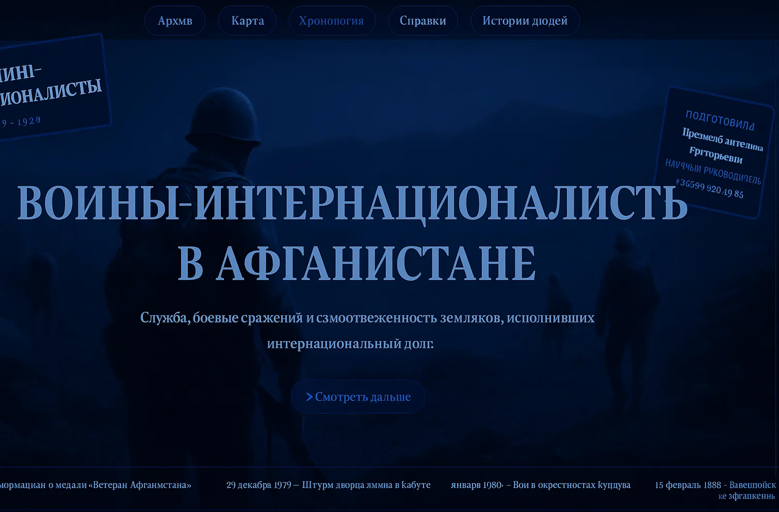Click the Смотреть дальше button
Viewport: 779px width, 512px height.
pos(358,396)
